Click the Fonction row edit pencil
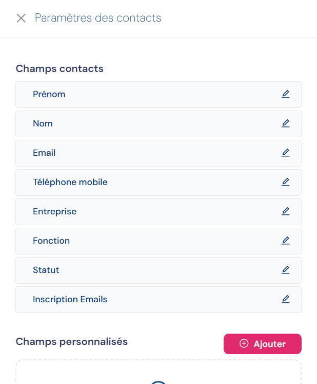Screen dimensions: 317x384 tap(286, 241)
